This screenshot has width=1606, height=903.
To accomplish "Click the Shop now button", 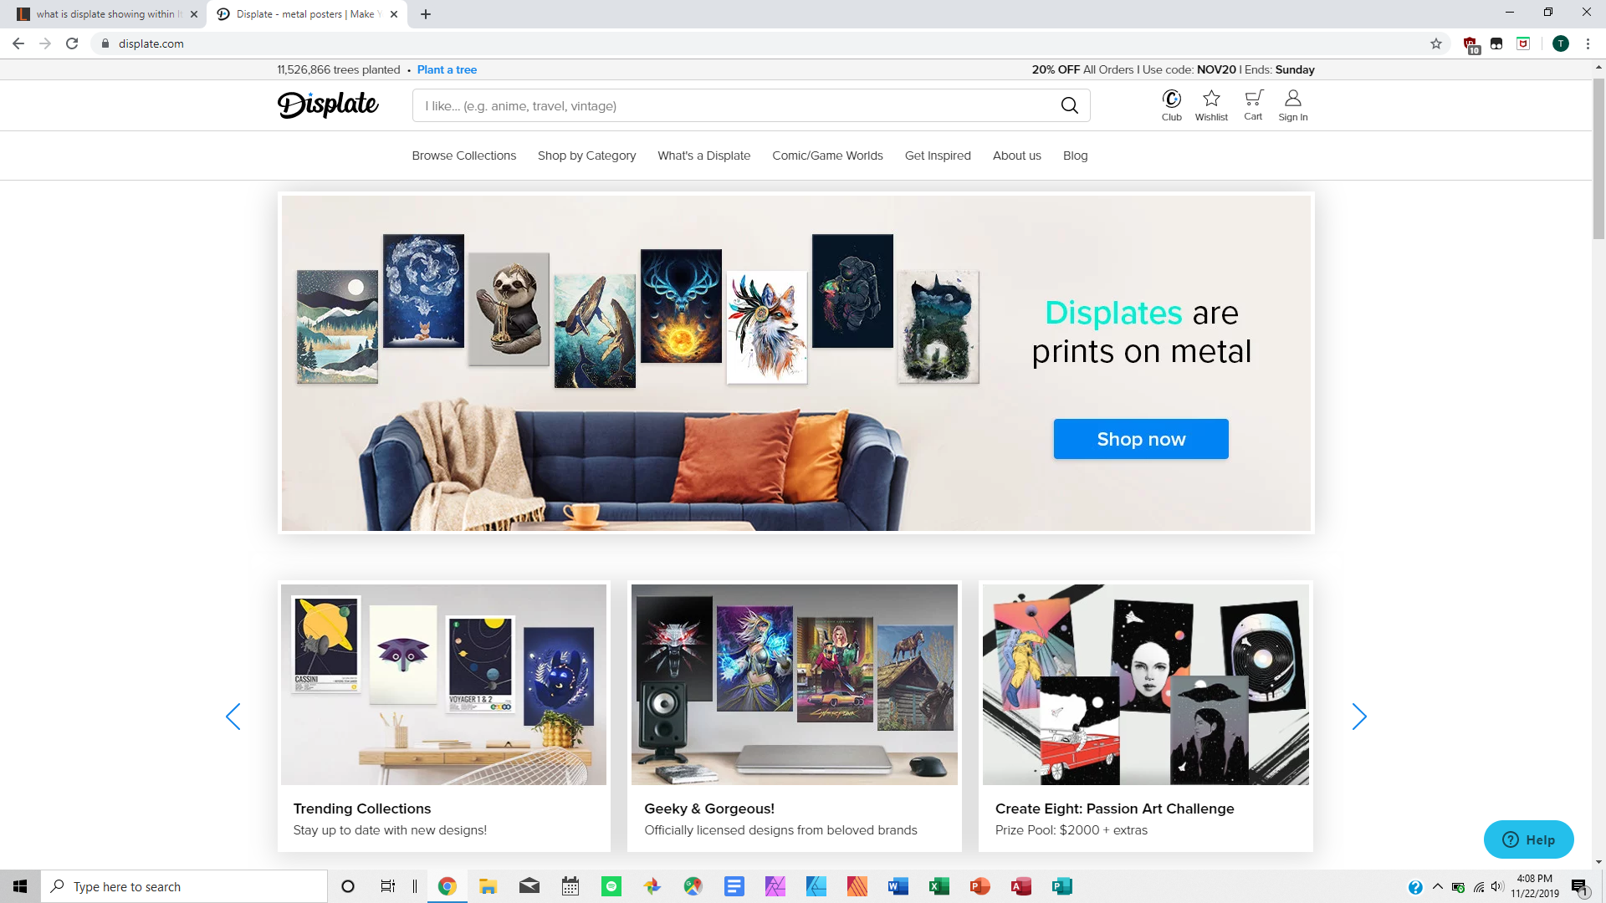I will [x=1141, y=439].
